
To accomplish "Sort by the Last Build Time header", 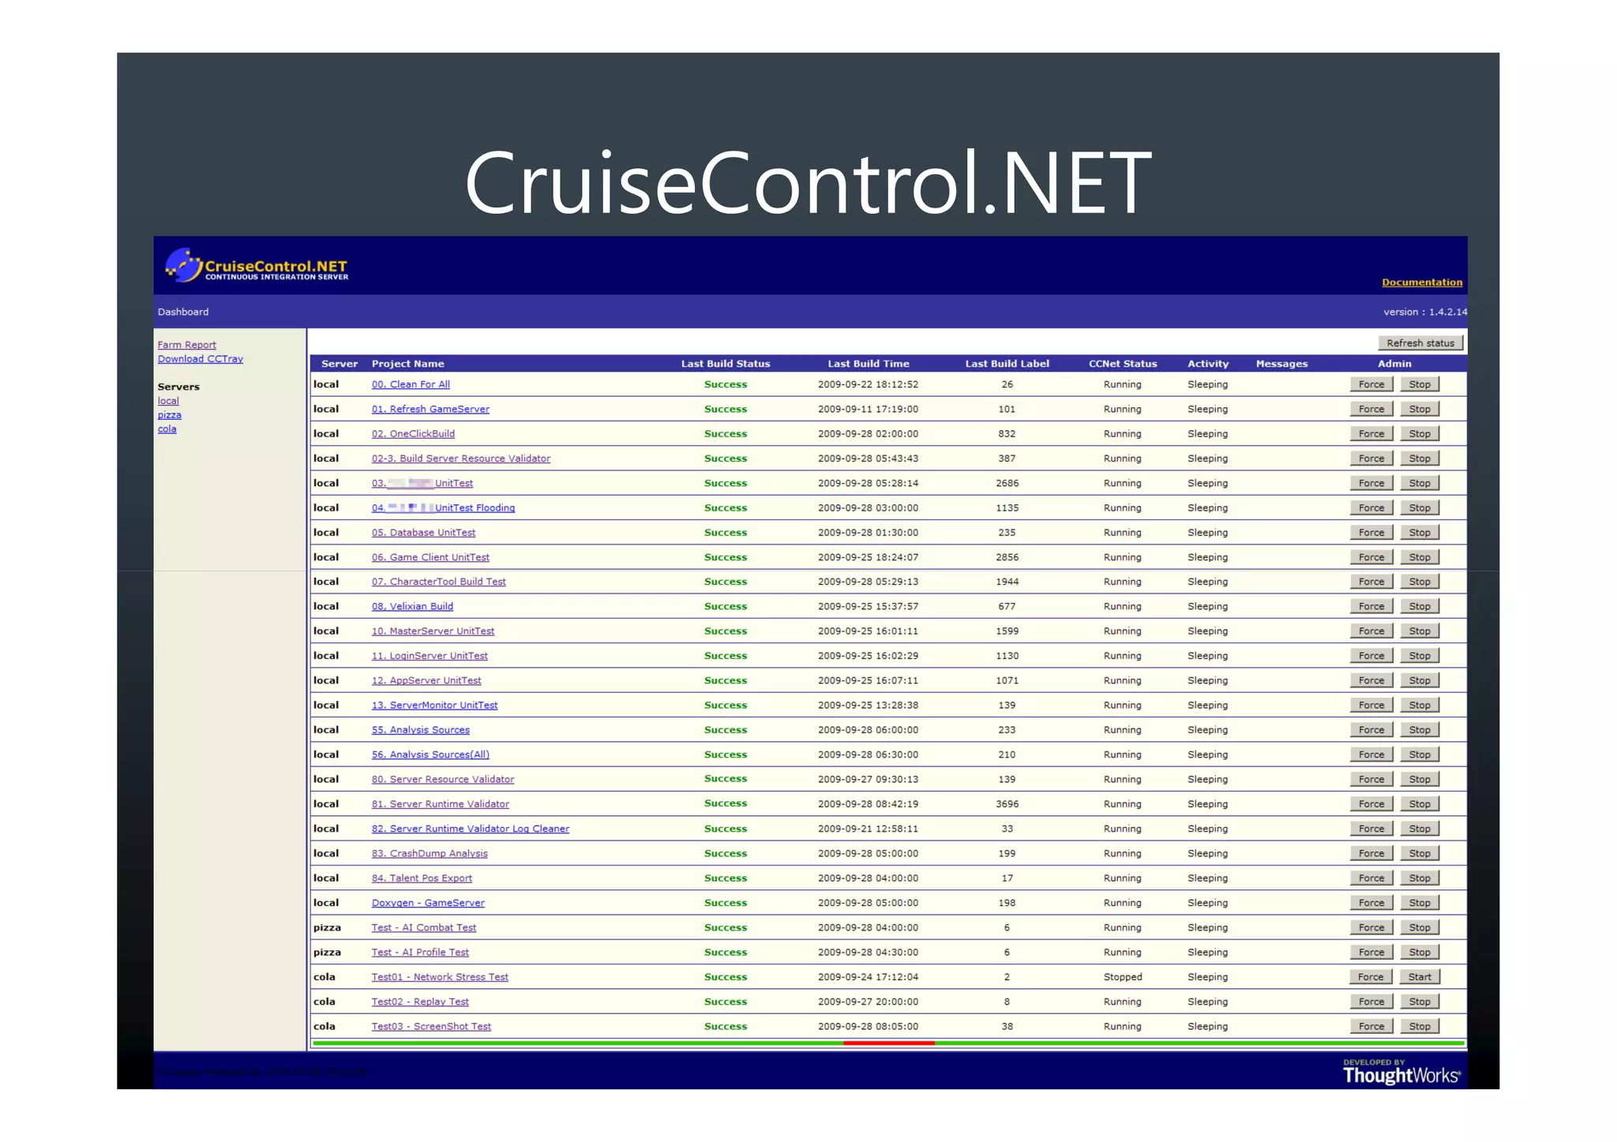I will click(868, 364).
